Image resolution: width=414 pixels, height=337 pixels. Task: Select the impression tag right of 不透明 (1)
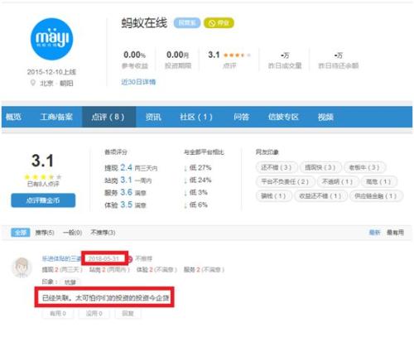click(378, 181)
